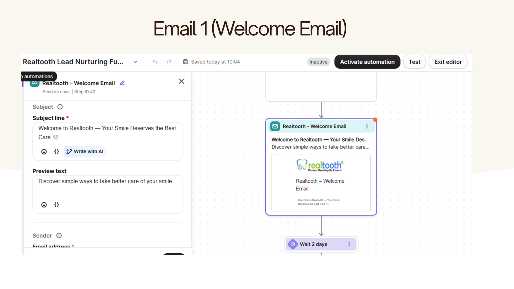Click the "Send an email" step label
514x289 pixels.
(57, 92)
